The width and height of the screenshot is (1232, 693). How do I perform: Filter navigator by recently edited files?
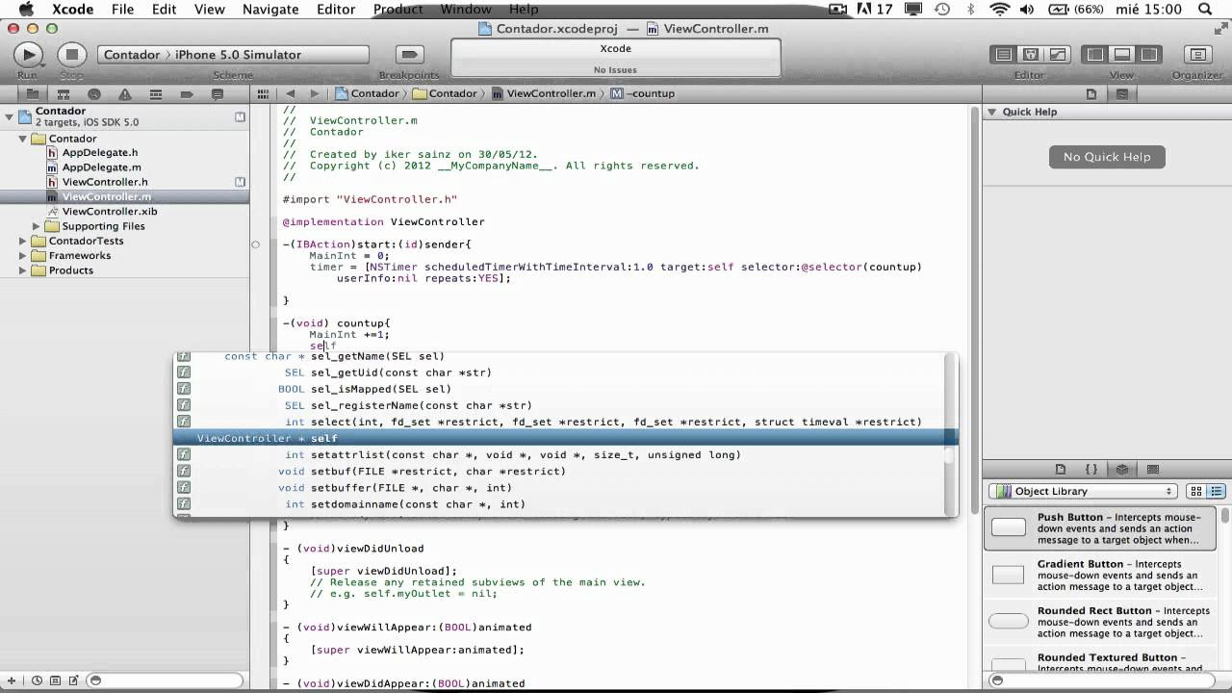click(x=36, y=680)
